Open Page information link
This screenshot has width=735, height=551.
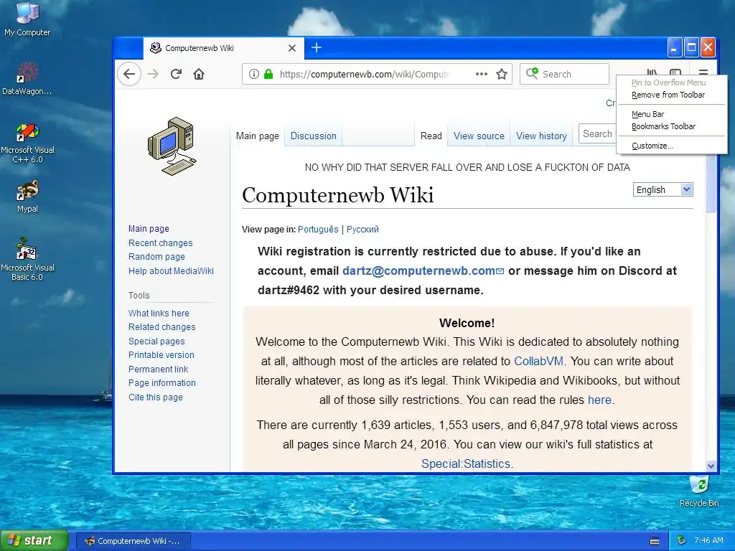pyautogui.click(x=161, y=383)
